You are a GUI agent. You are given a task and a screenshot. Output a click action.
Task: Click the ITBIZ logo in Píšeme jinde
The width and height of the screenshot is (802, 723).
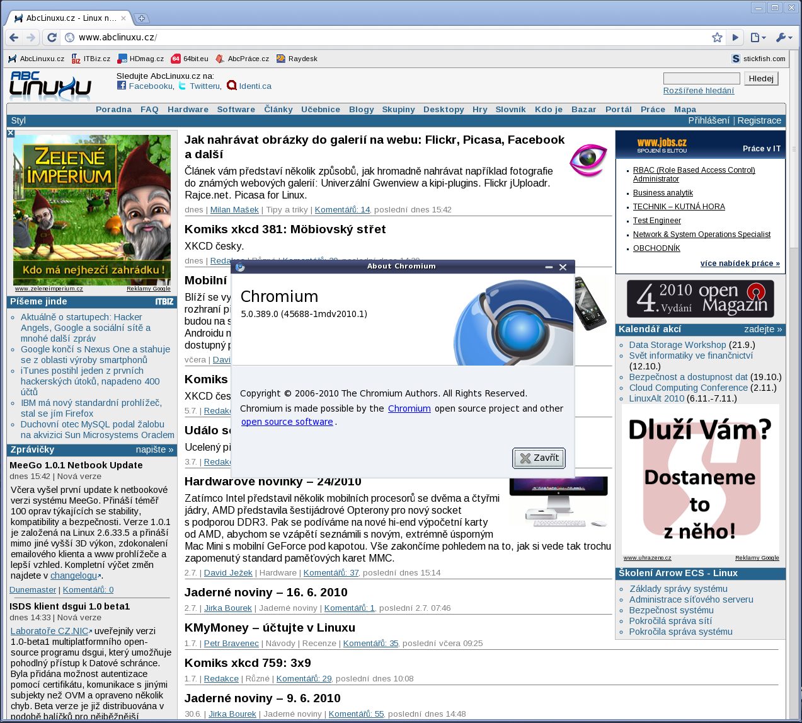[164, 302]
